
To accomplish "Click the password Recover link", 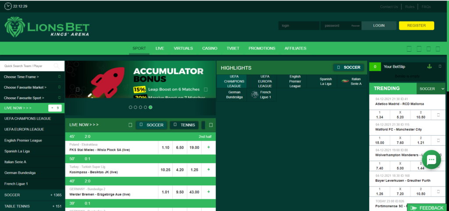I will 356,26.
